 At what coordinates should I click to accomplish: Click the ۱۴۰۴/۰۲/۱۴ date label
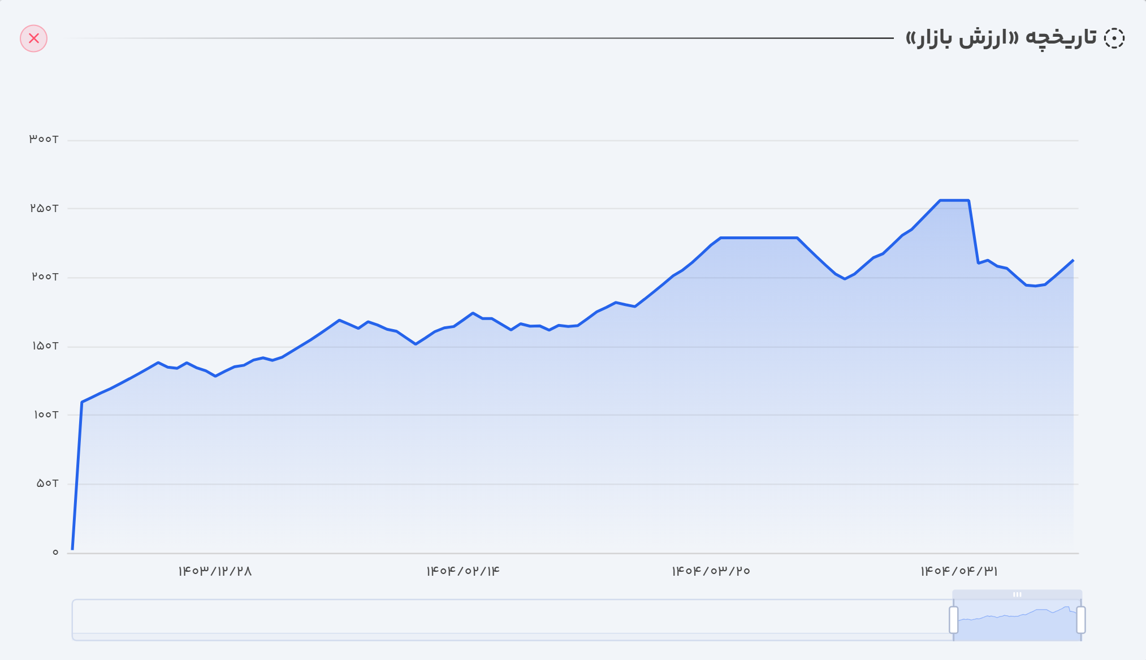pyautogui.click(x=463, y=571)
